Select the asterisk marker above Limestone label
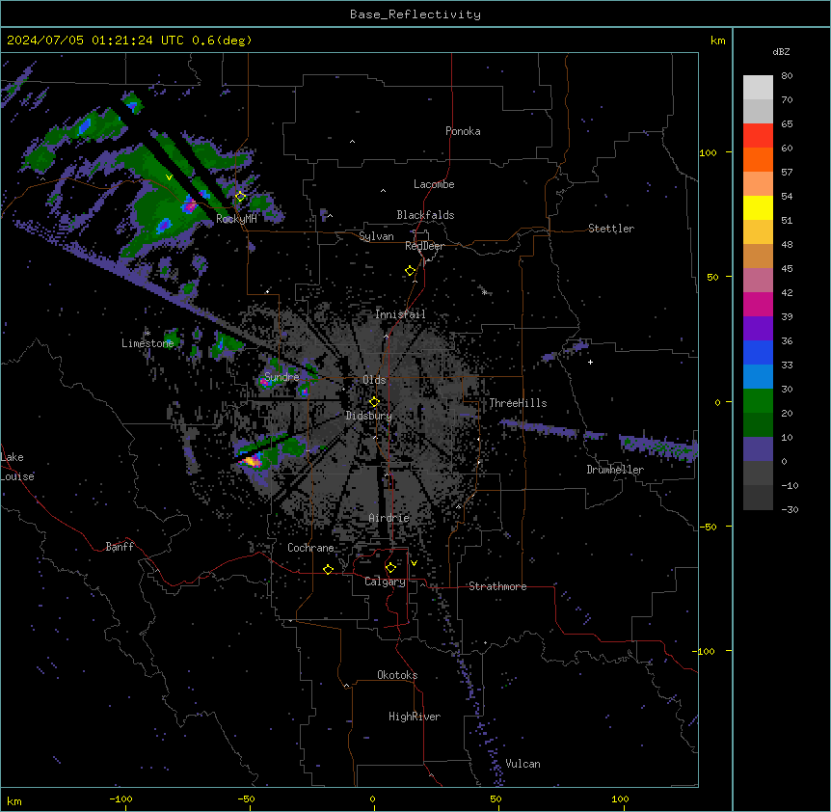831x812 pixels. (x=147, y=333)
